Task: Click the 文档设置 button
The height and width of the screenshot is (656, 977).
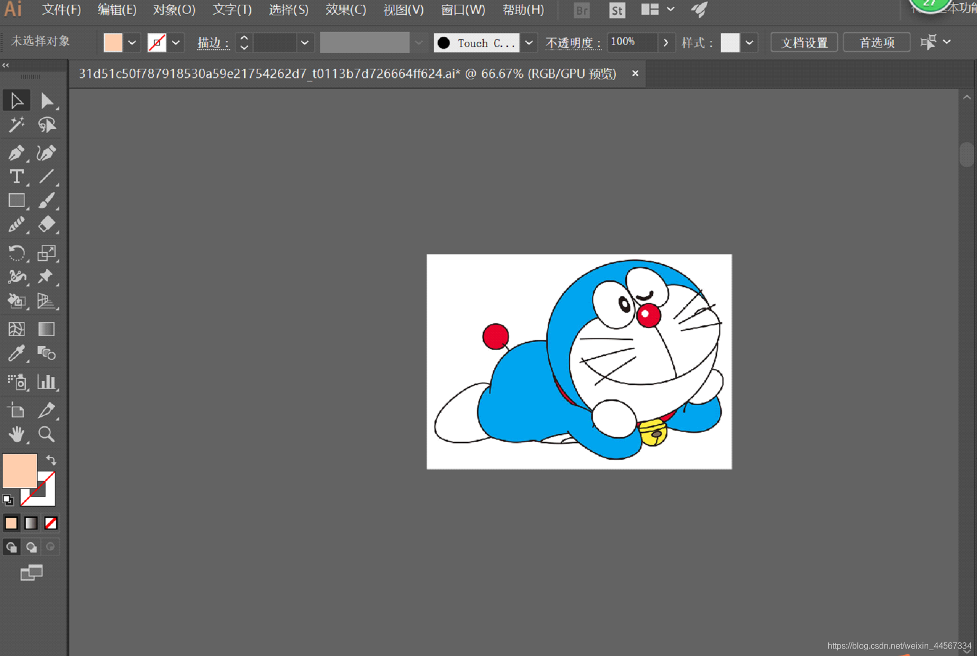Action: point(804,42)
